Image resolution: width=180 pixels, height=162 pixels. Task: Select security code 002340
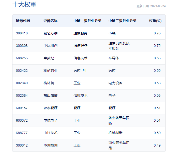coord(22,83)
